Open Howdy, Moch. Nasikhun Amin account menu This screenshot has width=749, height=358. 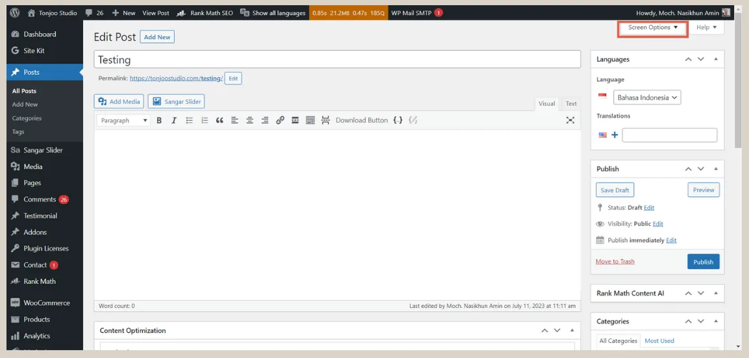pos(683,13)
